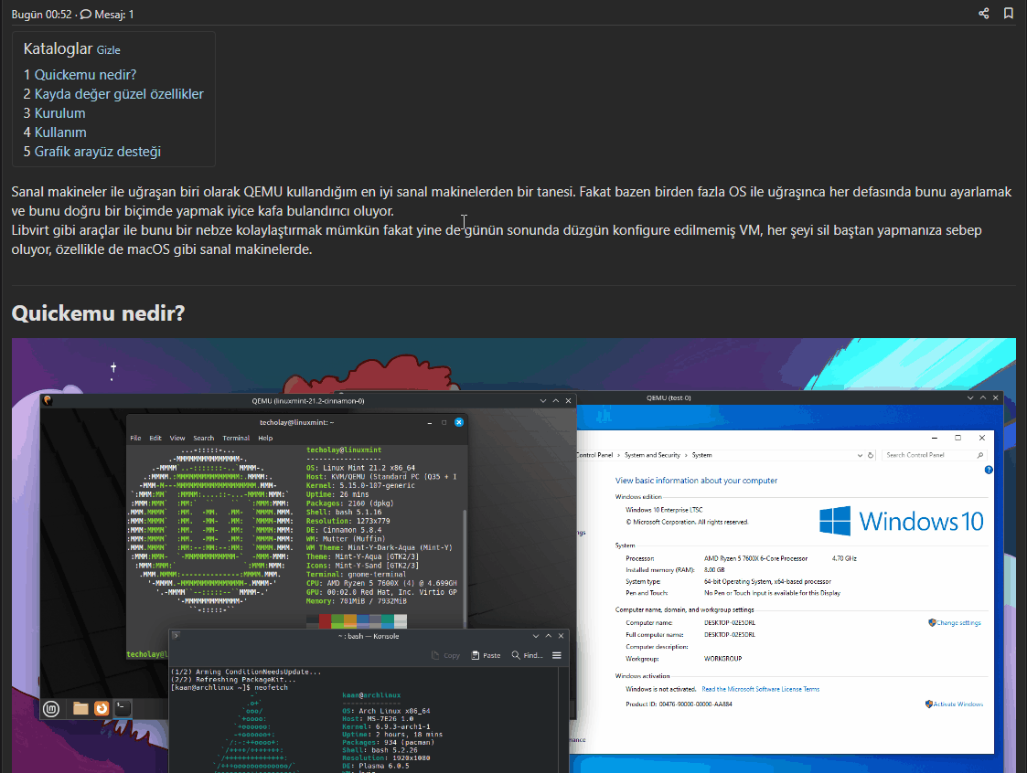
Task: Hide the Kataloglar table with Gizle
Action: tap(108, 50)
